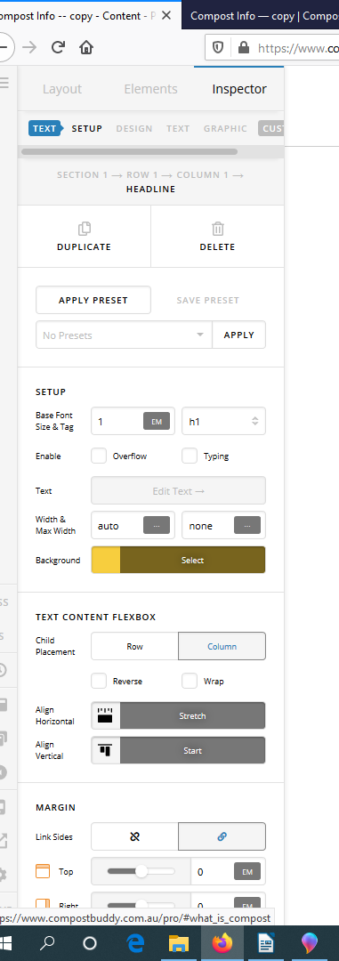Click the Delete trash icon
The width and height of the screenshot is (339, 961).
(x=218, y=229)
